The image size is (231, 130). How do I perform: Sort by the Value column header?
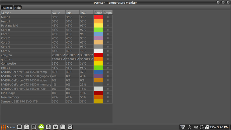(x=58, y=13)
